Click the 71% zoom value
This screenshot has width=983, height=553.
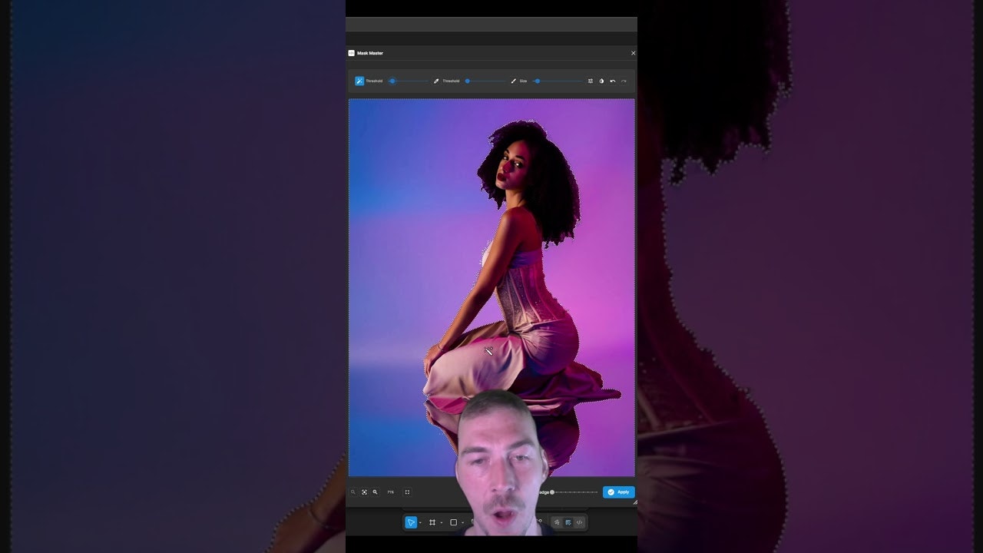click(x=390, y=492)
